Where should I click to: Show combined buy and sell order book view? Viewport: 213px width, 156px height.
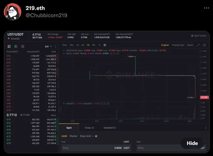click(x=9, y=46)
